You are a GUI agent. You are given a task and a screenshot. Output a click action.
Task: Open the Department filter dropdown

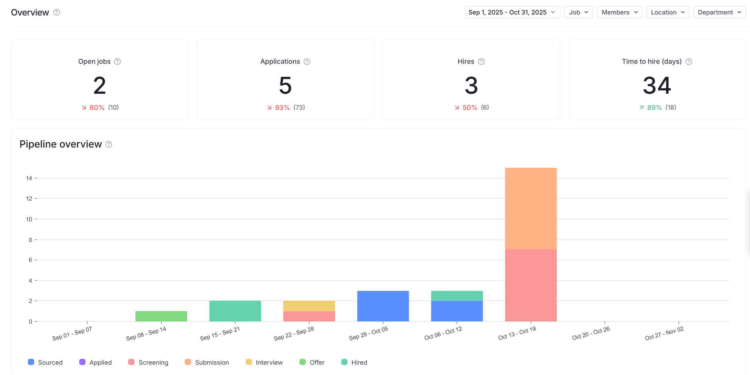pos(719,12)
